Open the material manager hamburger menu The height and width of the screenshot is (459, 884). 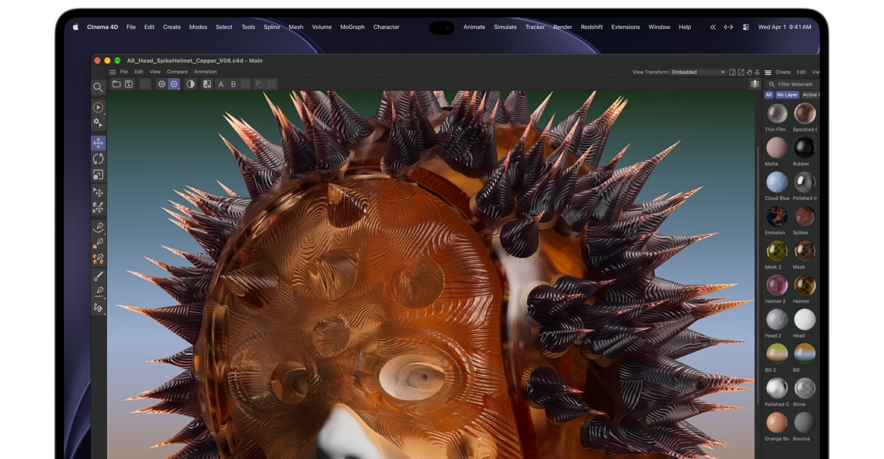pos(768,72)
